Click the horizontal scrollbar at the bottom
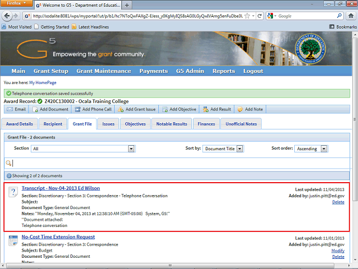The width and height of the screenshot is (358, 269). click(x=170, y=265)
